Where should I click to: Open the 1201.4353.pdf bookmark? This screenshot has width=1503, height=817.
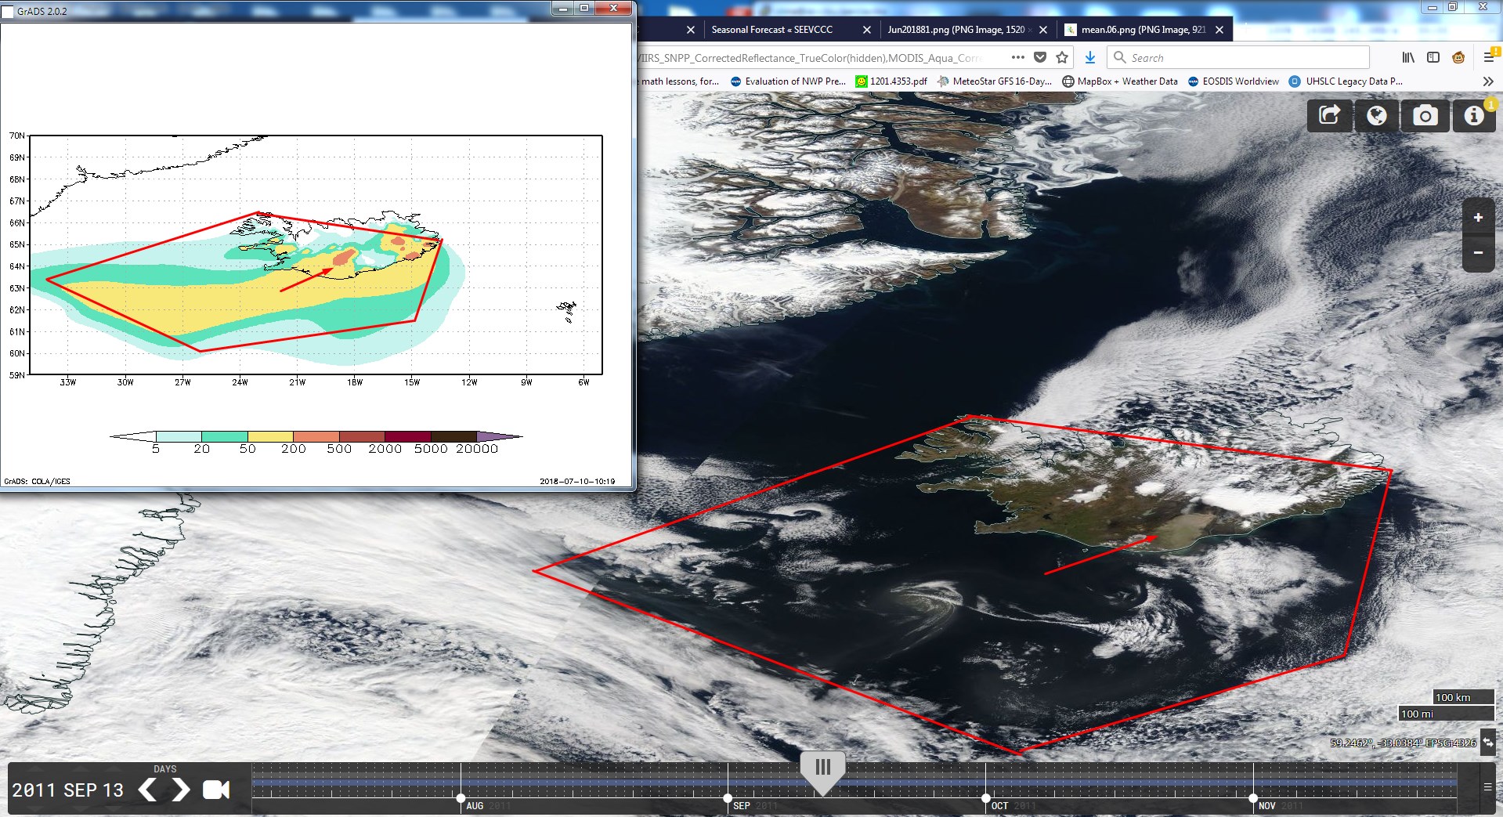click(891, 81)
